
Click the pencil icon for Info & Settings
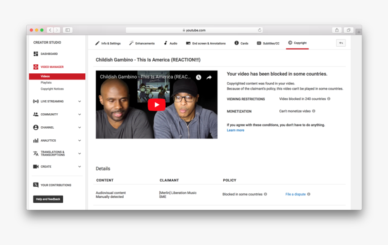[97, 43]
